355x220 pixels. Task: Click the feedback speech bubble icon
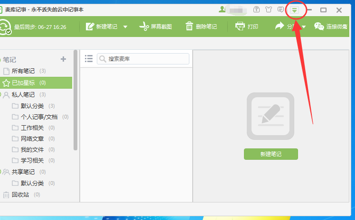[x=281, y=9]
